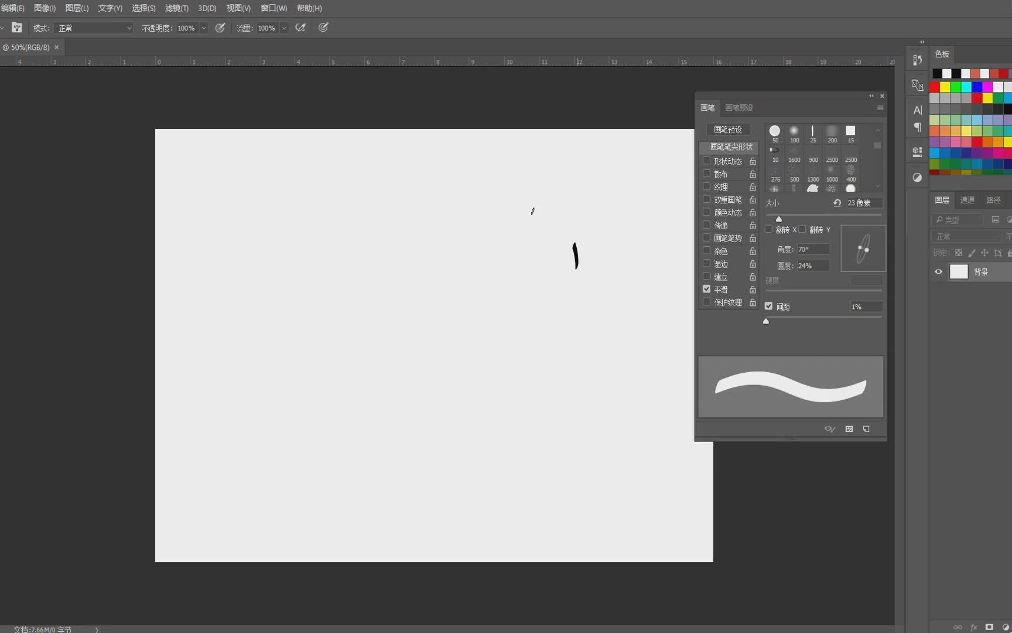This screenshot has height=633, width=1012.
Task: Enable 纹理 checkbox
Action: coord(706,186)
